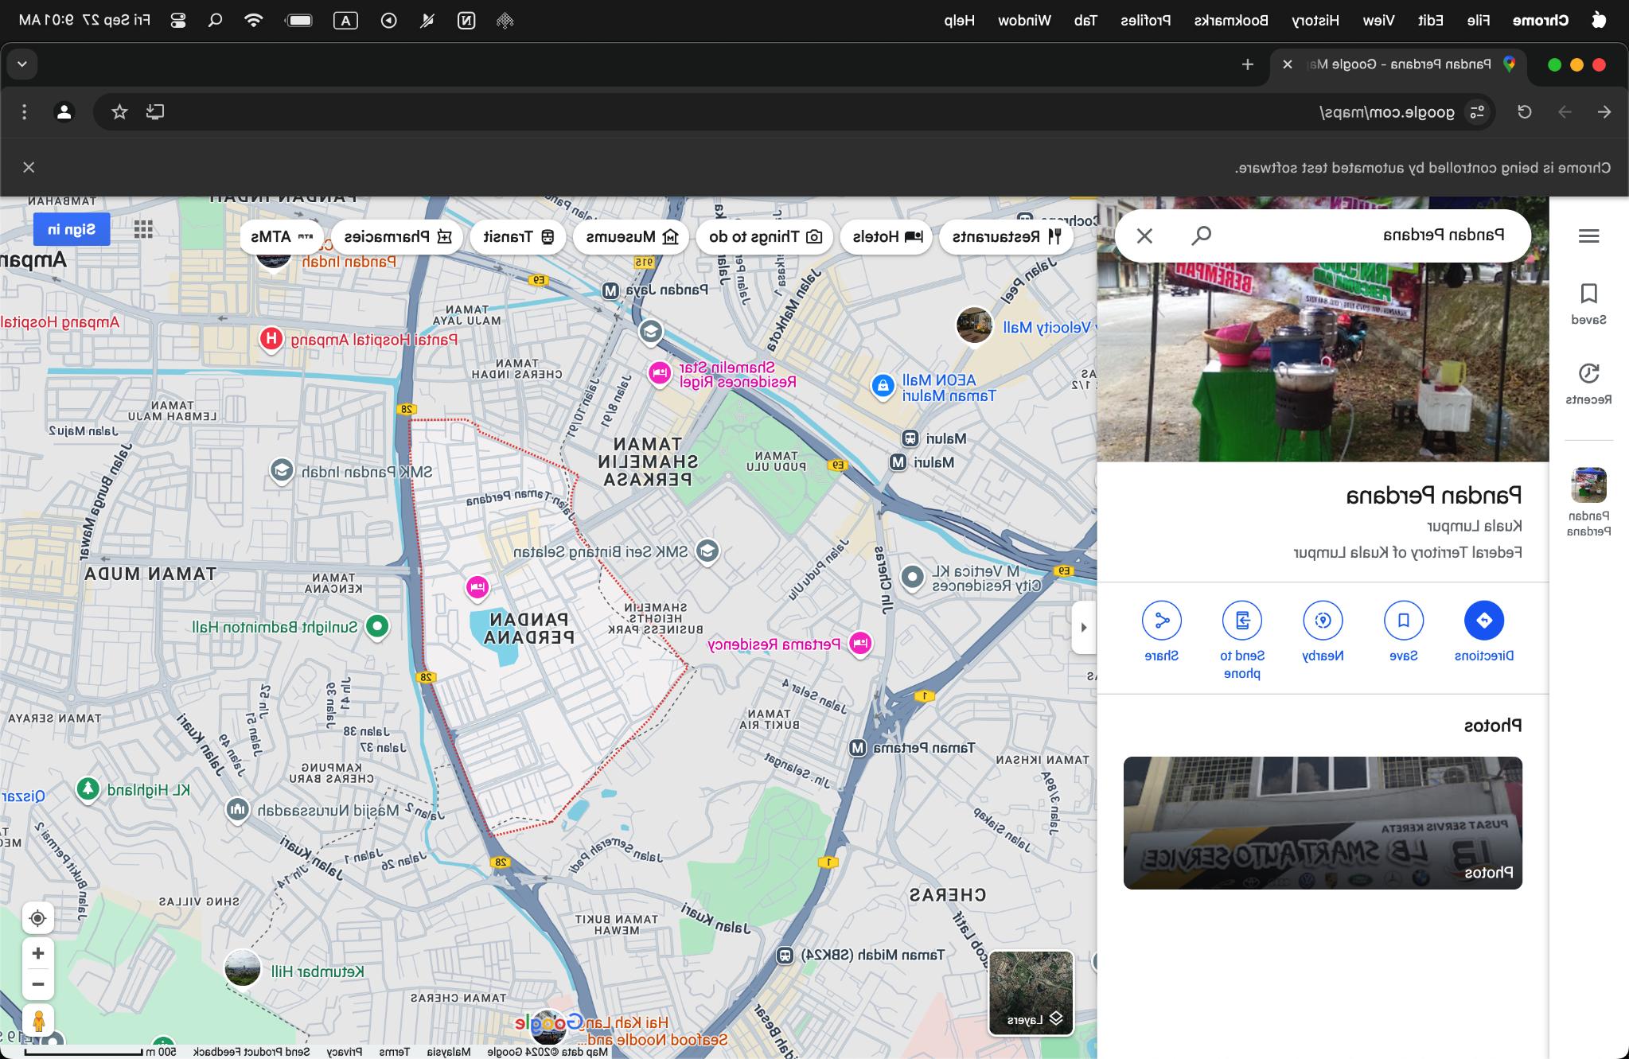
Task: Click the Sunlight Badminton Hall marker
Action: coord(377,626)
